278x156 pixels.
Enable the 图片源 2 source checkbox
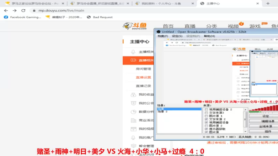point(206,126)
